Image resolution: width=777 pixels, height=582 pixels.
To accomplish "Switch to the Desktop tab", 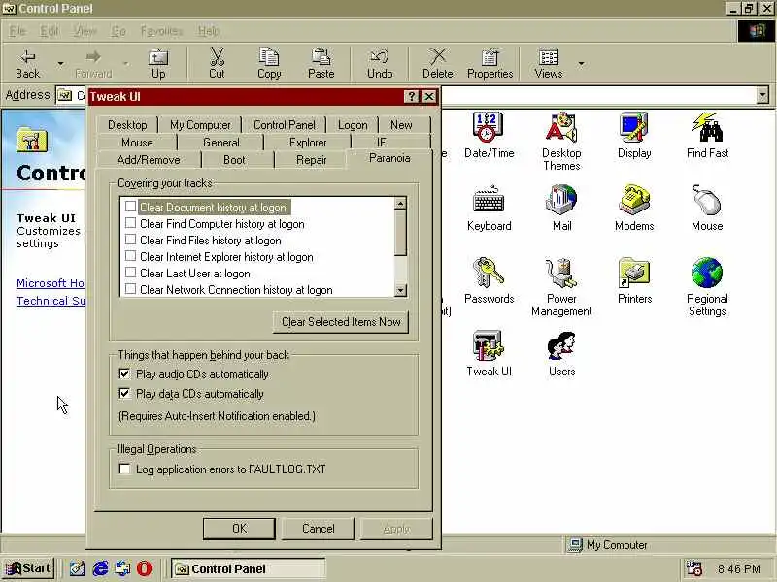I will (x=127, y=125).
